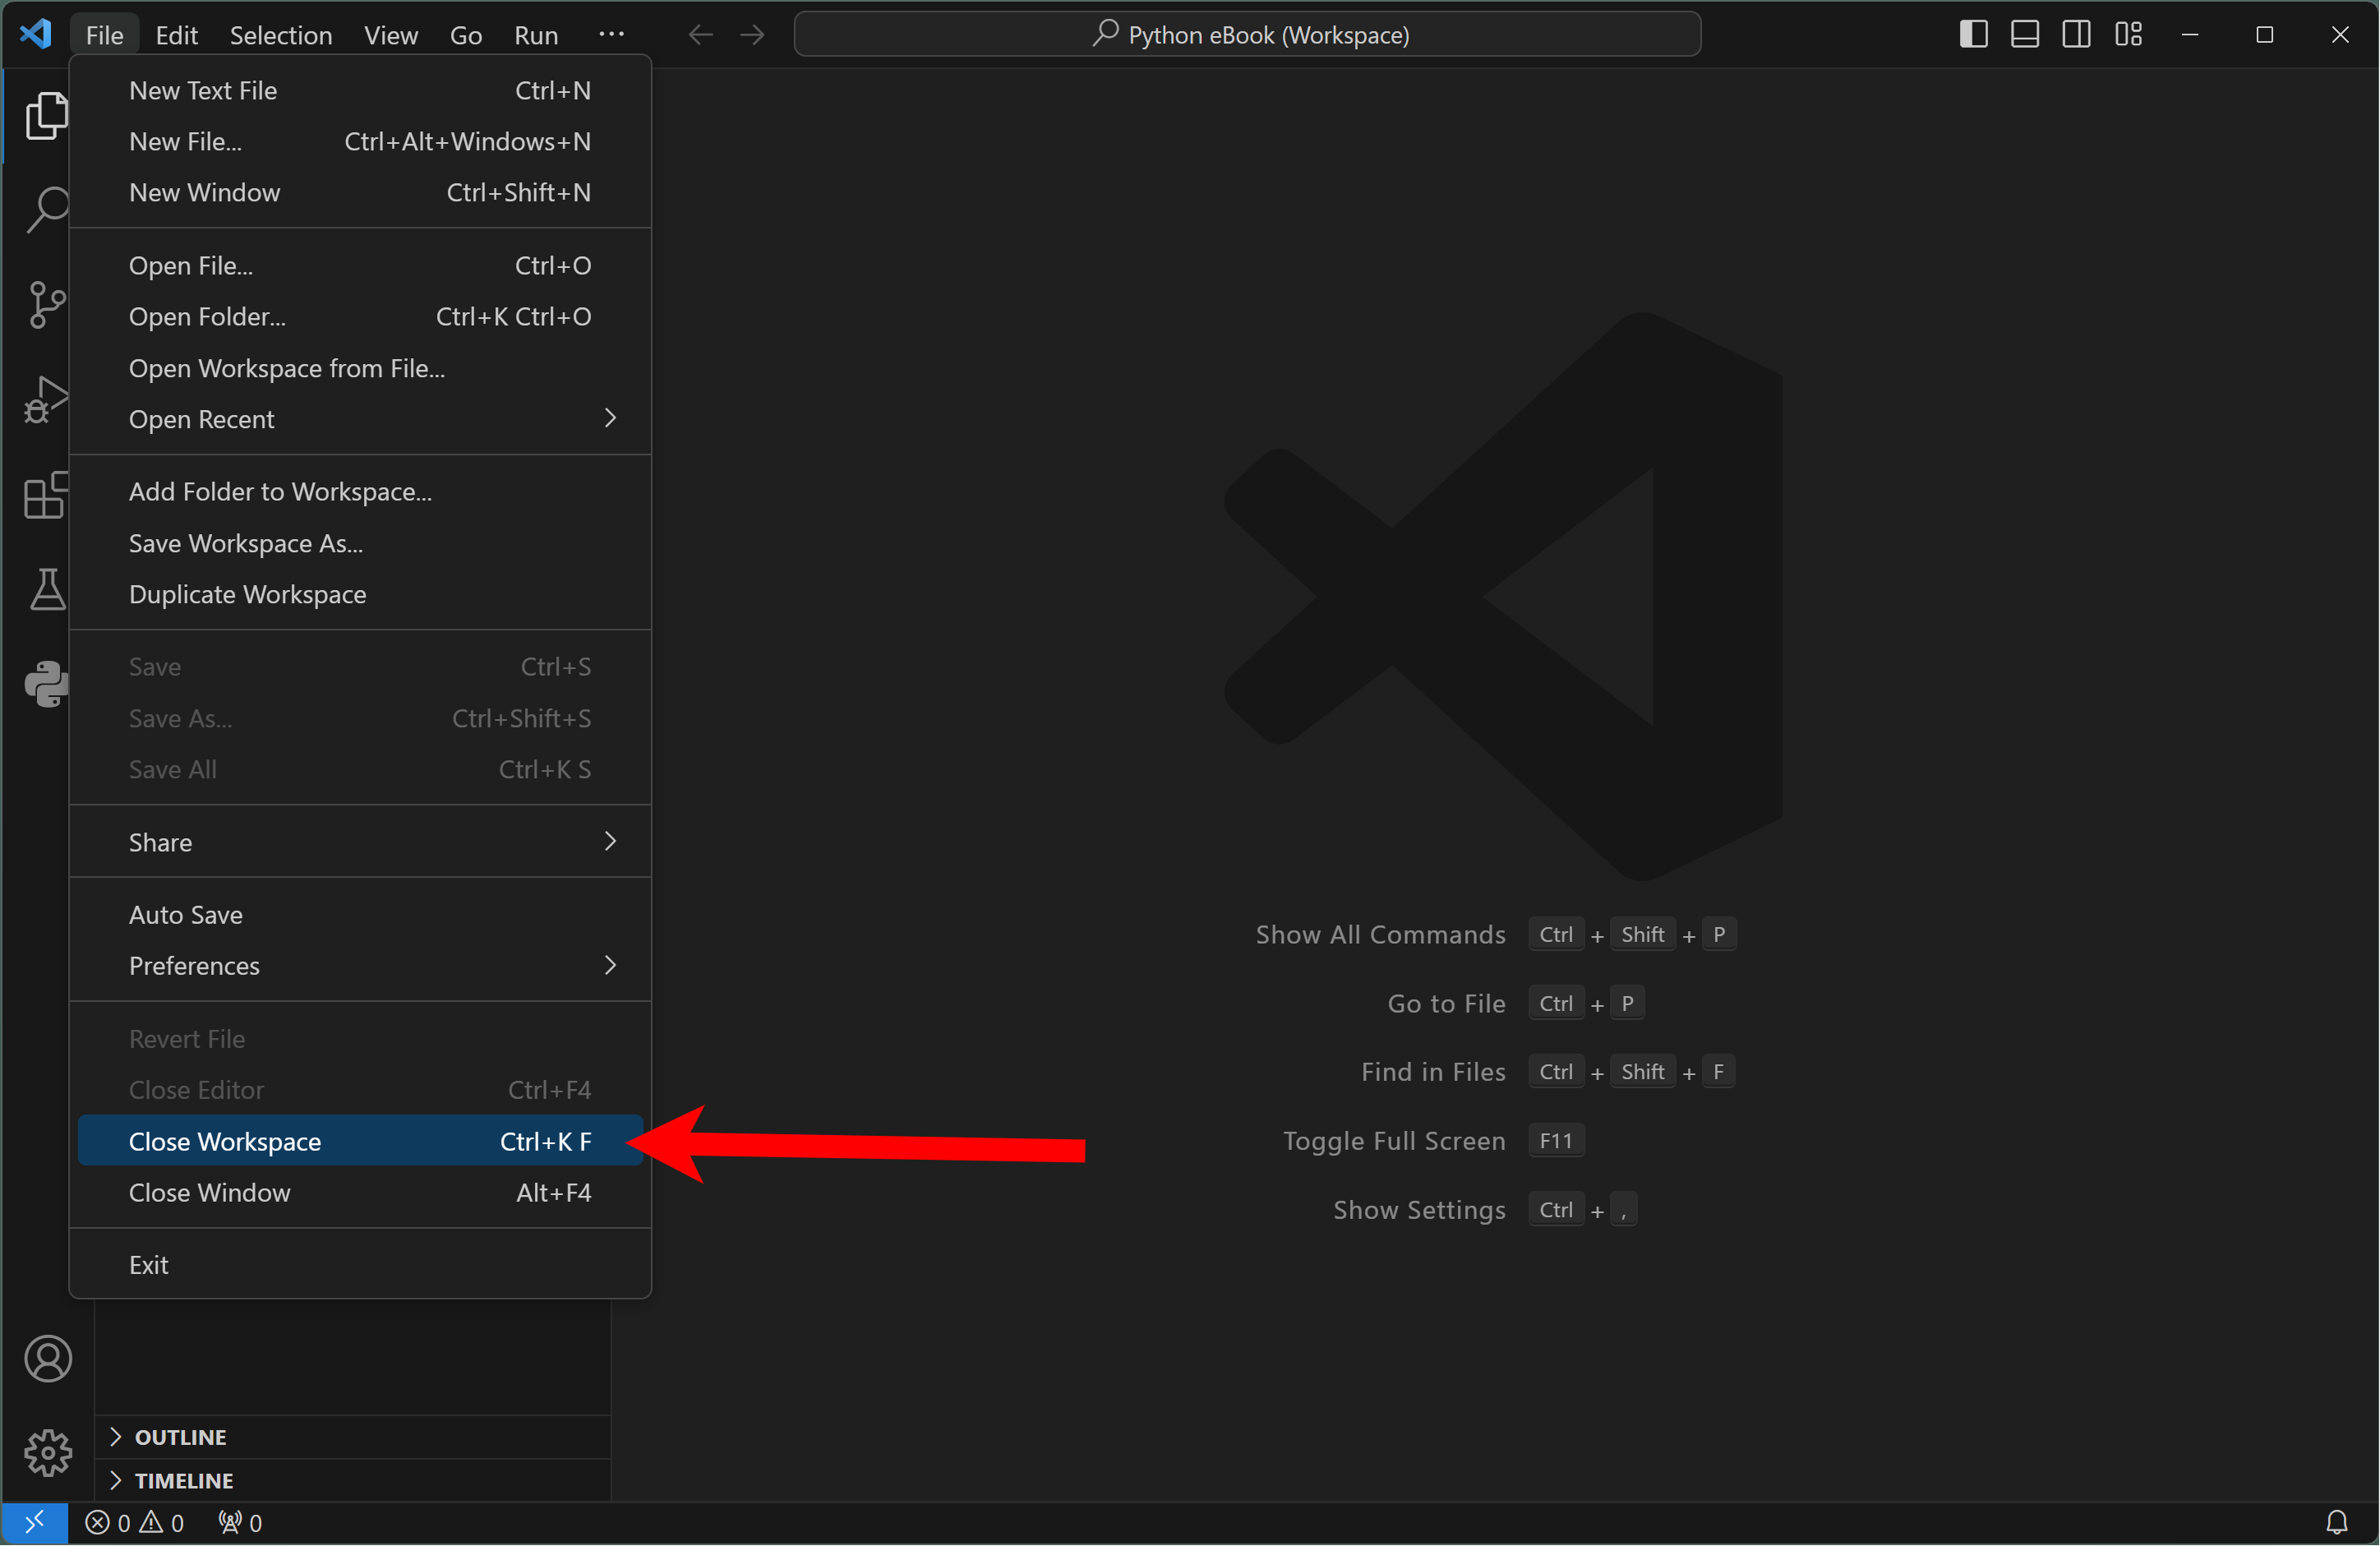This screenshot has height=1546, width=2380.
Task: Go forward with the right arrow
Action: point(752,35)
